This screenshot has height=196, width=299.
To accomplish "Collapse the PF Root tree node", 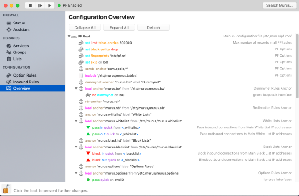I will [x=70, y=36].
